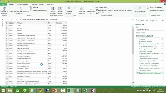Click row 1 Доход cell
The height and width of the screenshot is (93, 166).
click(x=32, y=25)
